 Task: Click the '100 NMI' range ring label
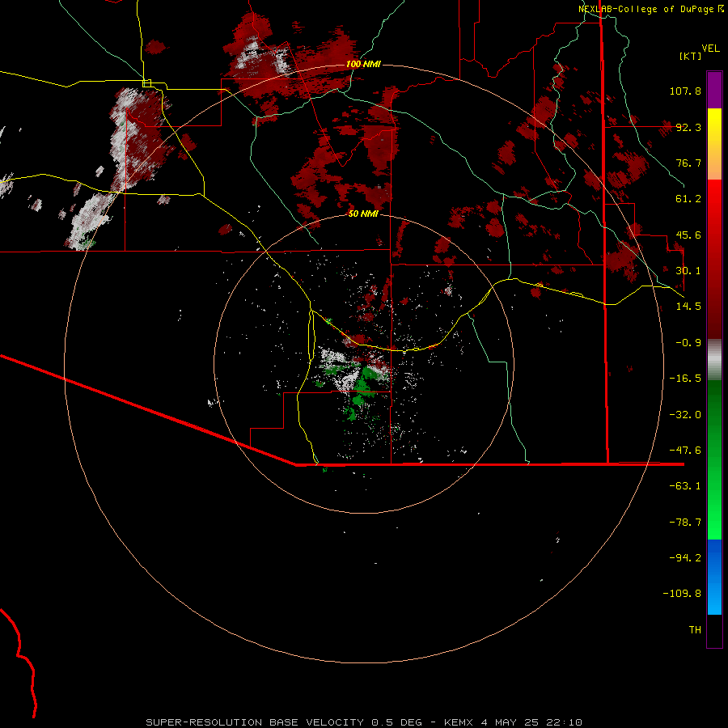(363, 64)
